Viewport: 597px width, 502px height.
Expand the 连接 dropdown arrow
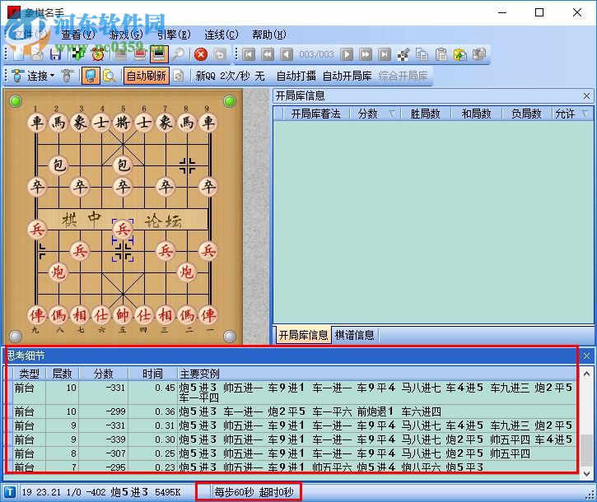coord(53,76)
